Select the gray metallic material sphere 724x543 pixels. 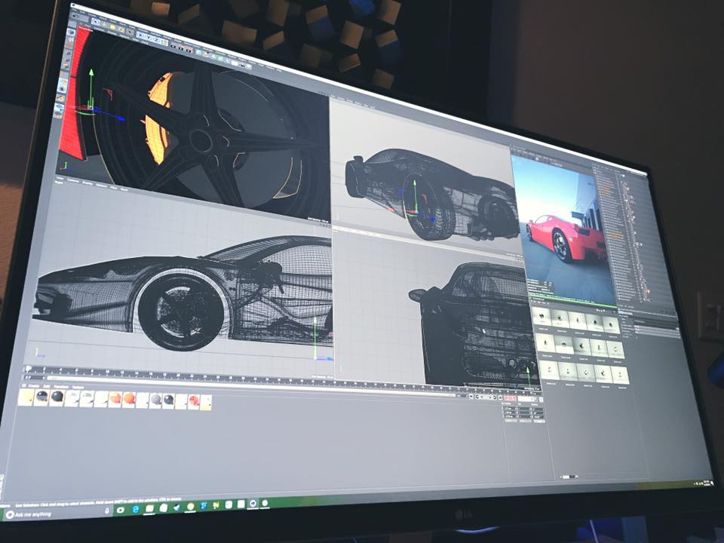[x=156, y=400]
